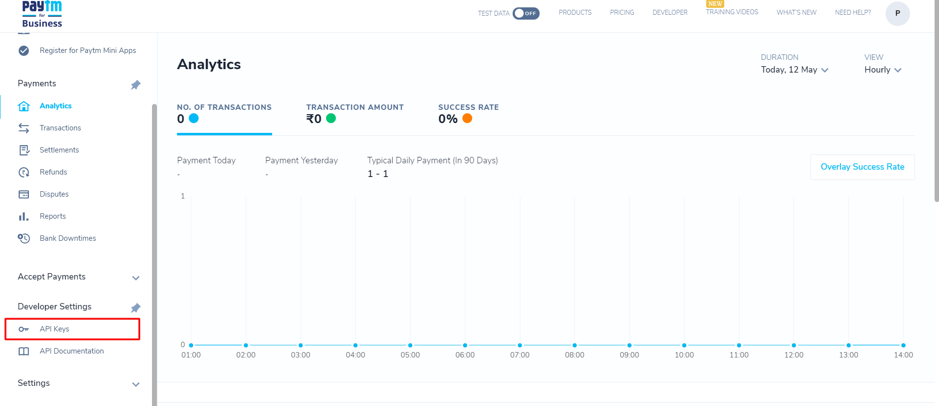Image resolution: width=939 pixels, height=406 pixels.
Task: Select the Success Rate tab
Action: click(468, 114)
